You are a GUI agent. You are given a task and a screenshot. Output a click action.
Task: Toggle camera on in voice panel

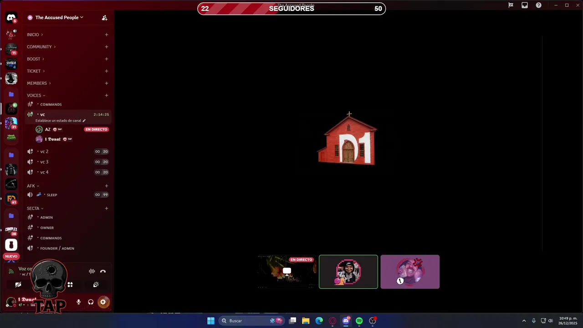click(x=18, y=284)
